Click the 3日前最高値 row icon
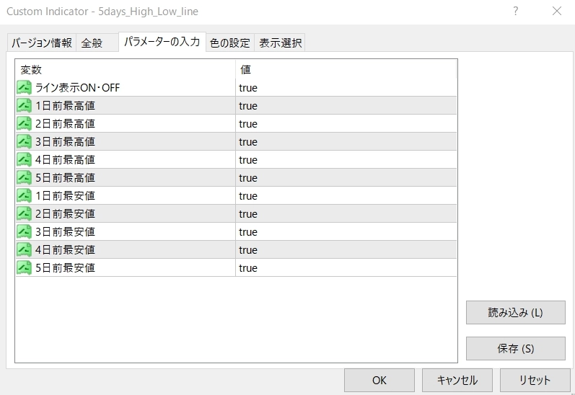Screen dimensions: 575x395 pos(25,142)
